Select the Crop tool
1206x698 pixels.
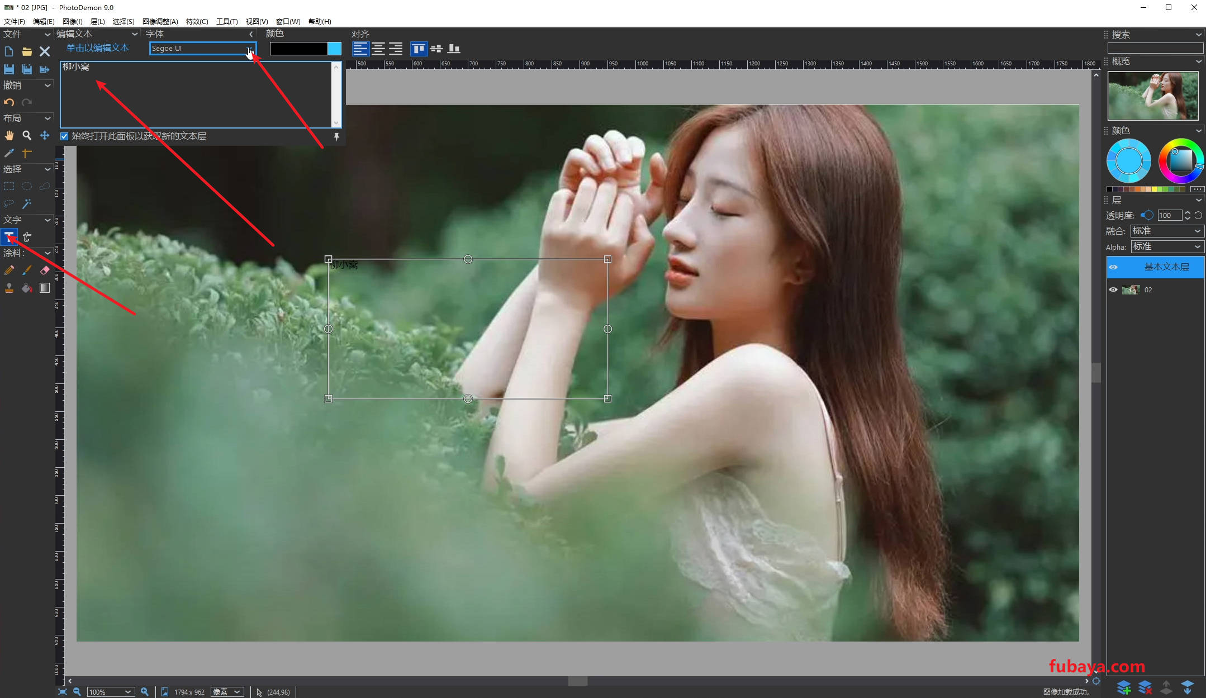click(27, 153)
